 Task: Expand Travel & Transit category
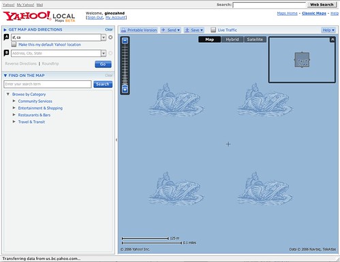click(x=14, y=122)
